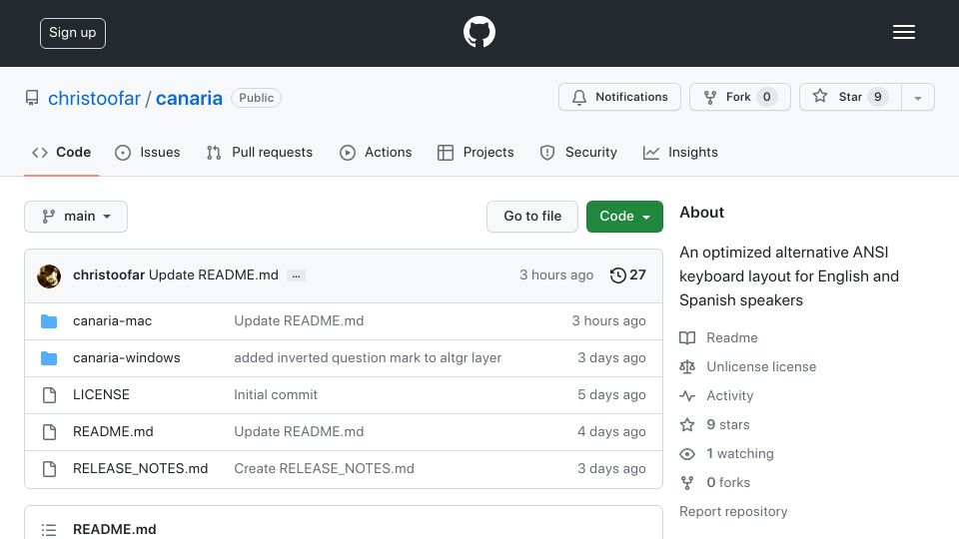Click the commit history clock icon
The image size is (959, 539).
point(617,275)
